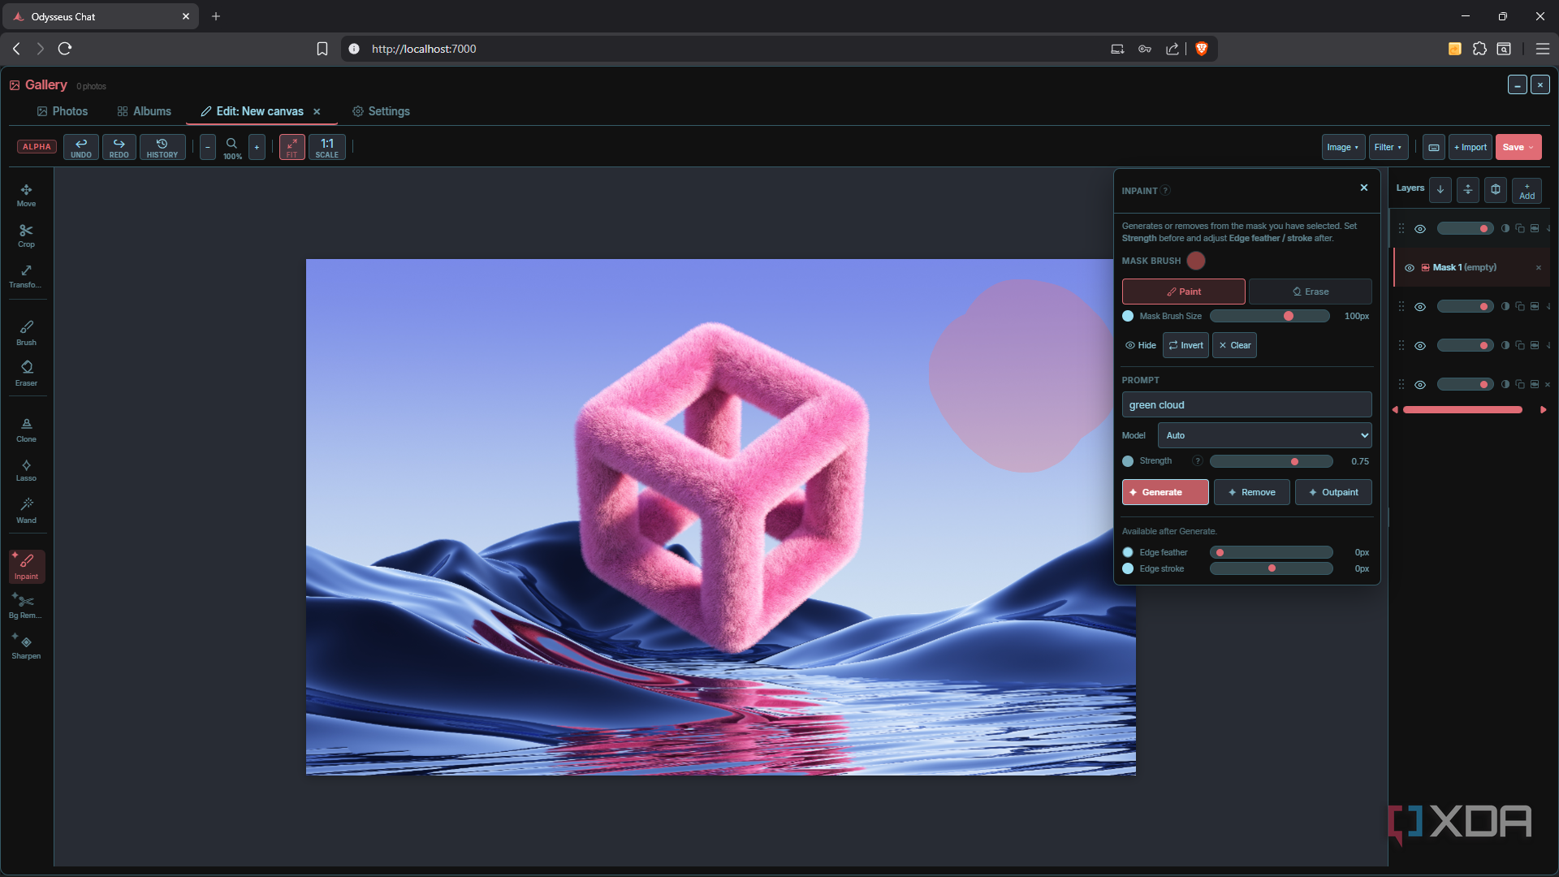Viewport: 1559px width, 877px height.
Task: Click the dot beside Mask Brush Size
Action: [x=1128, y=316]
